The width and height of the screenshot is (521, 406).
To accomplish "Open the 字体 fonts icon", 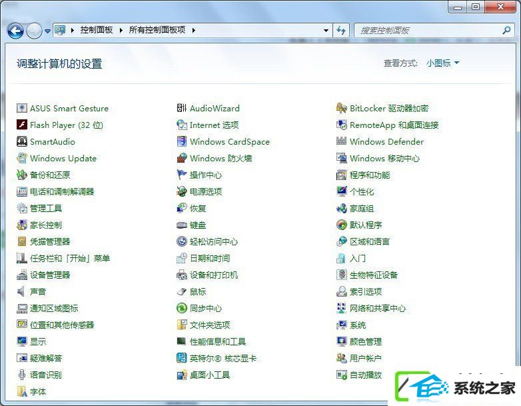I will 22,391.
